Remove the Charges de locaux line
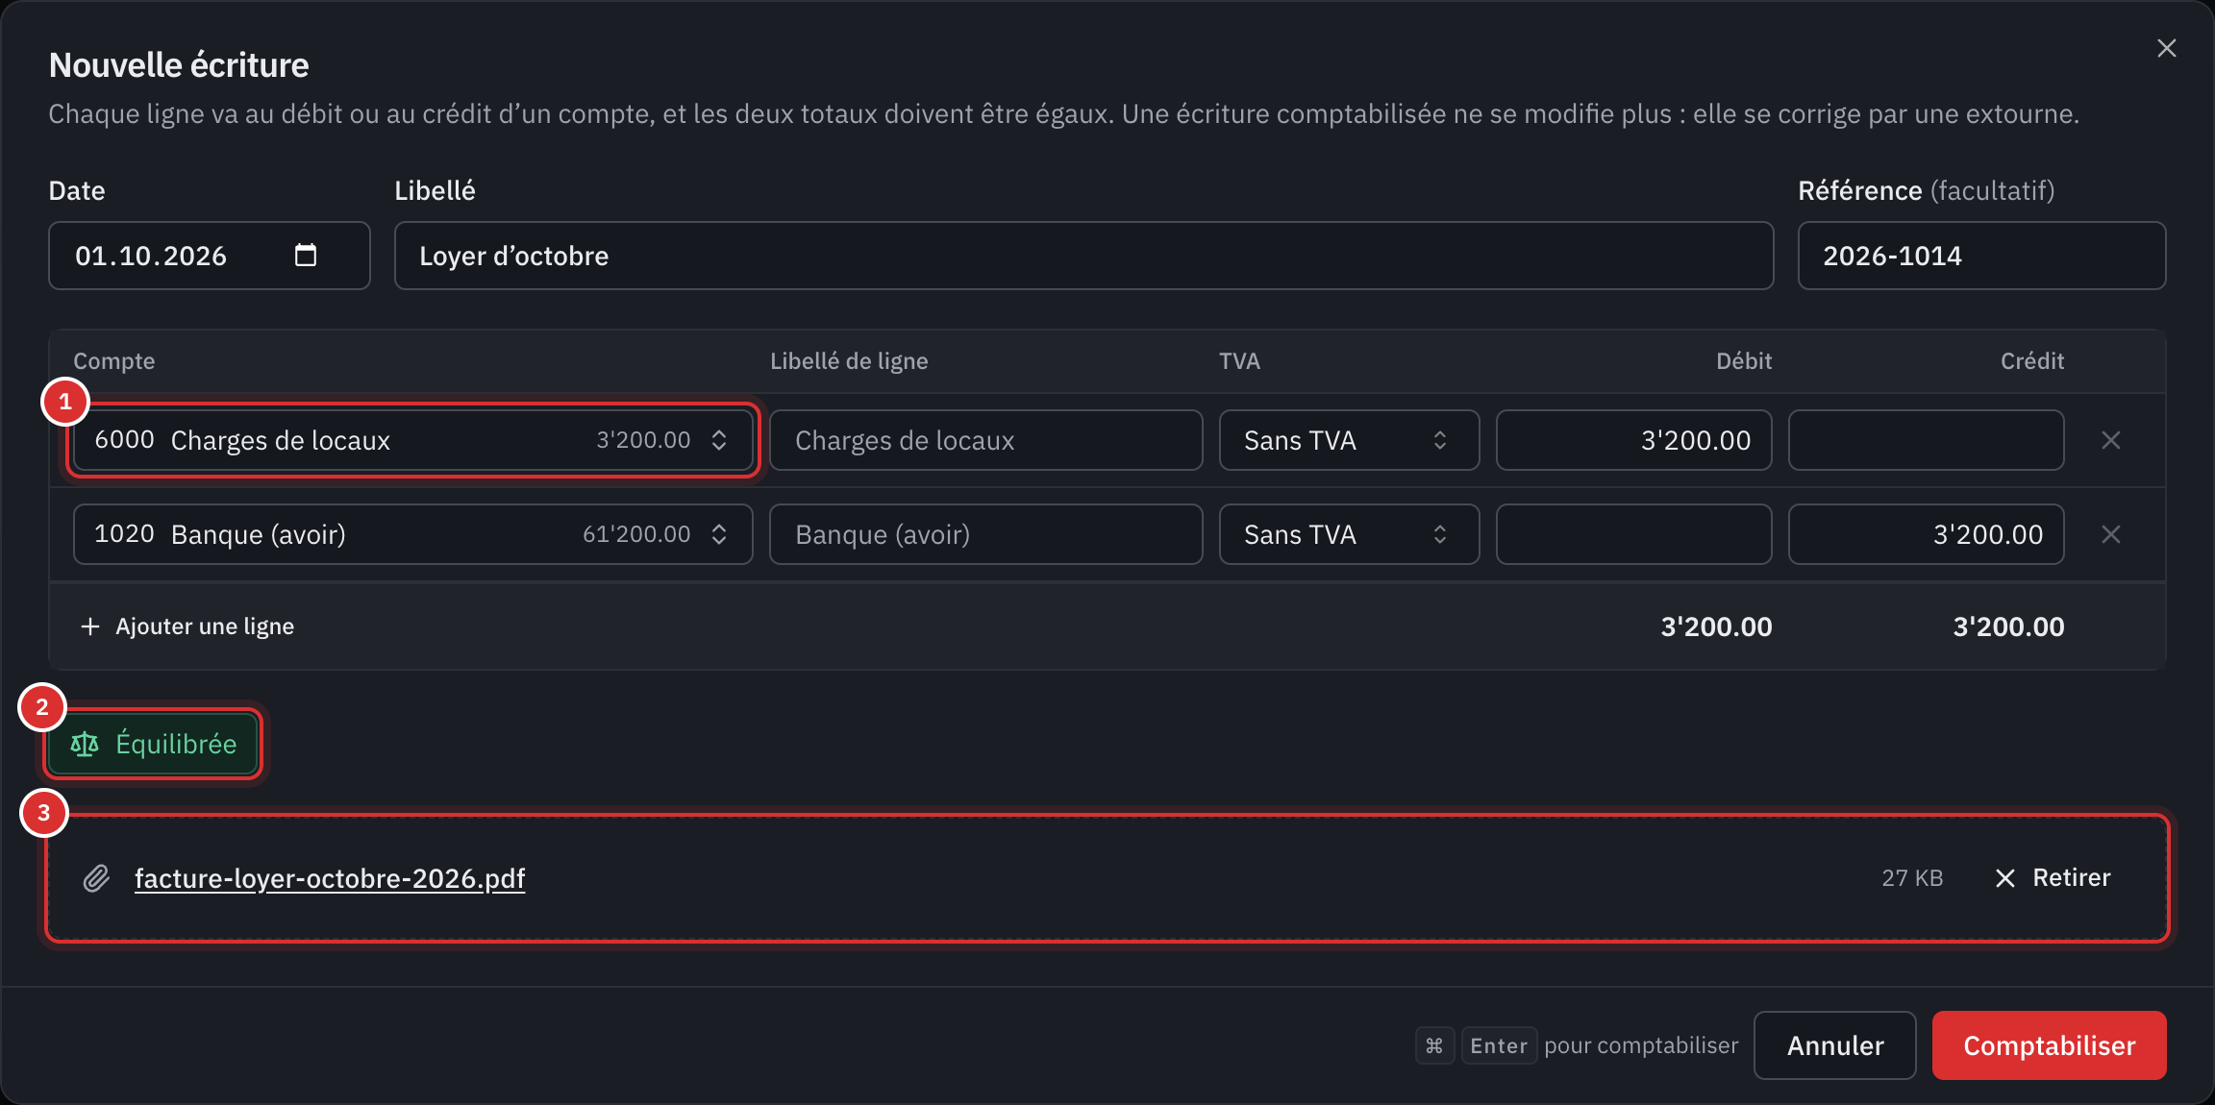The image size is (2215, 1105). 2110,440
